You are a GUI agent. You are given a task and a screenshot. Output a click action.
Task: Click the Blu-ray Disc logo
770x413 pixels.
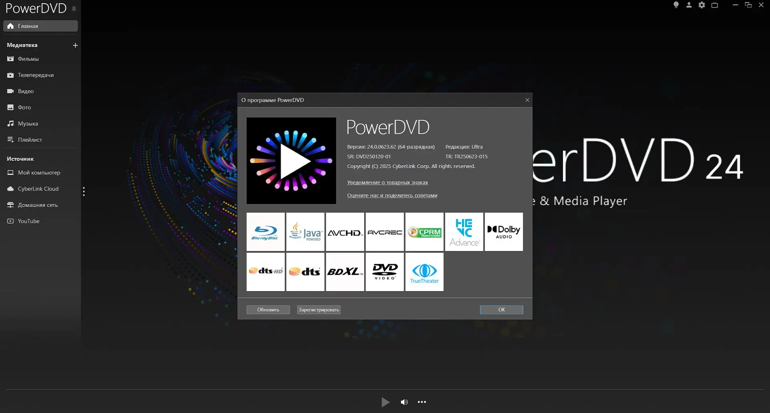coord(265,232)
